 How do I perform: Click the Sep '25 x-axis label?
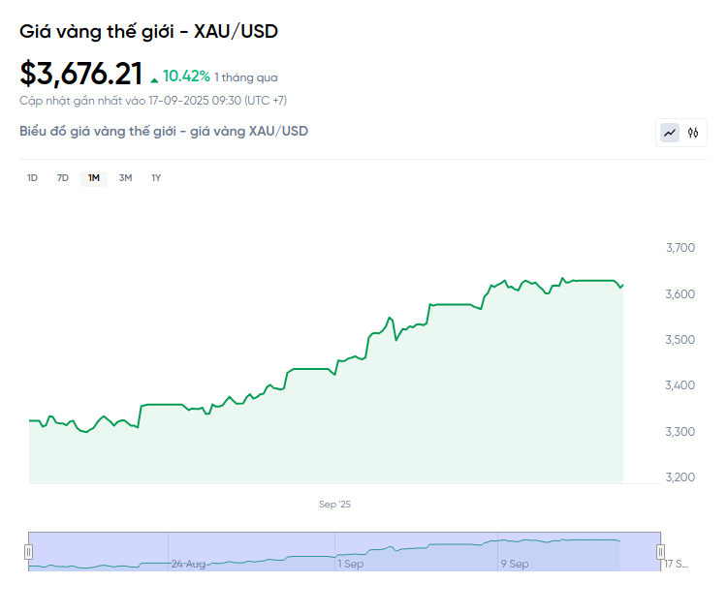(333, 504)
